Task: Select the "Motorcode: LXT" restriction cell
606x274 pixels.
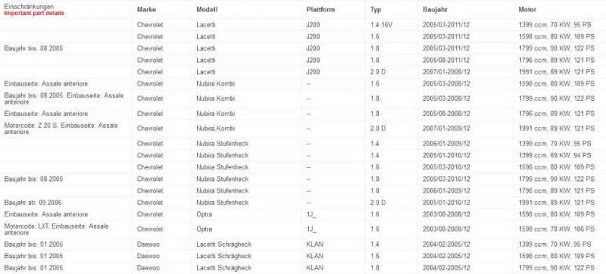Action: (x=56, y=229)
